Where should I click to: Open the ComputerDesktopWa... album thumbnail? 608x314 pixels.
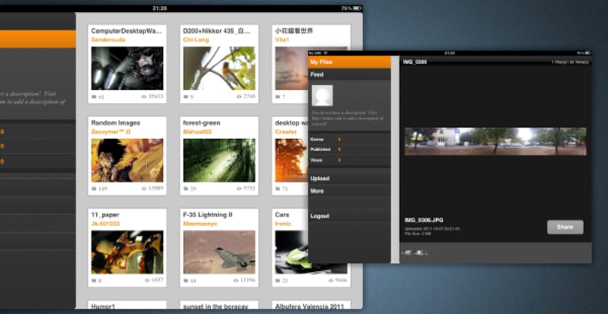(127, 68)
